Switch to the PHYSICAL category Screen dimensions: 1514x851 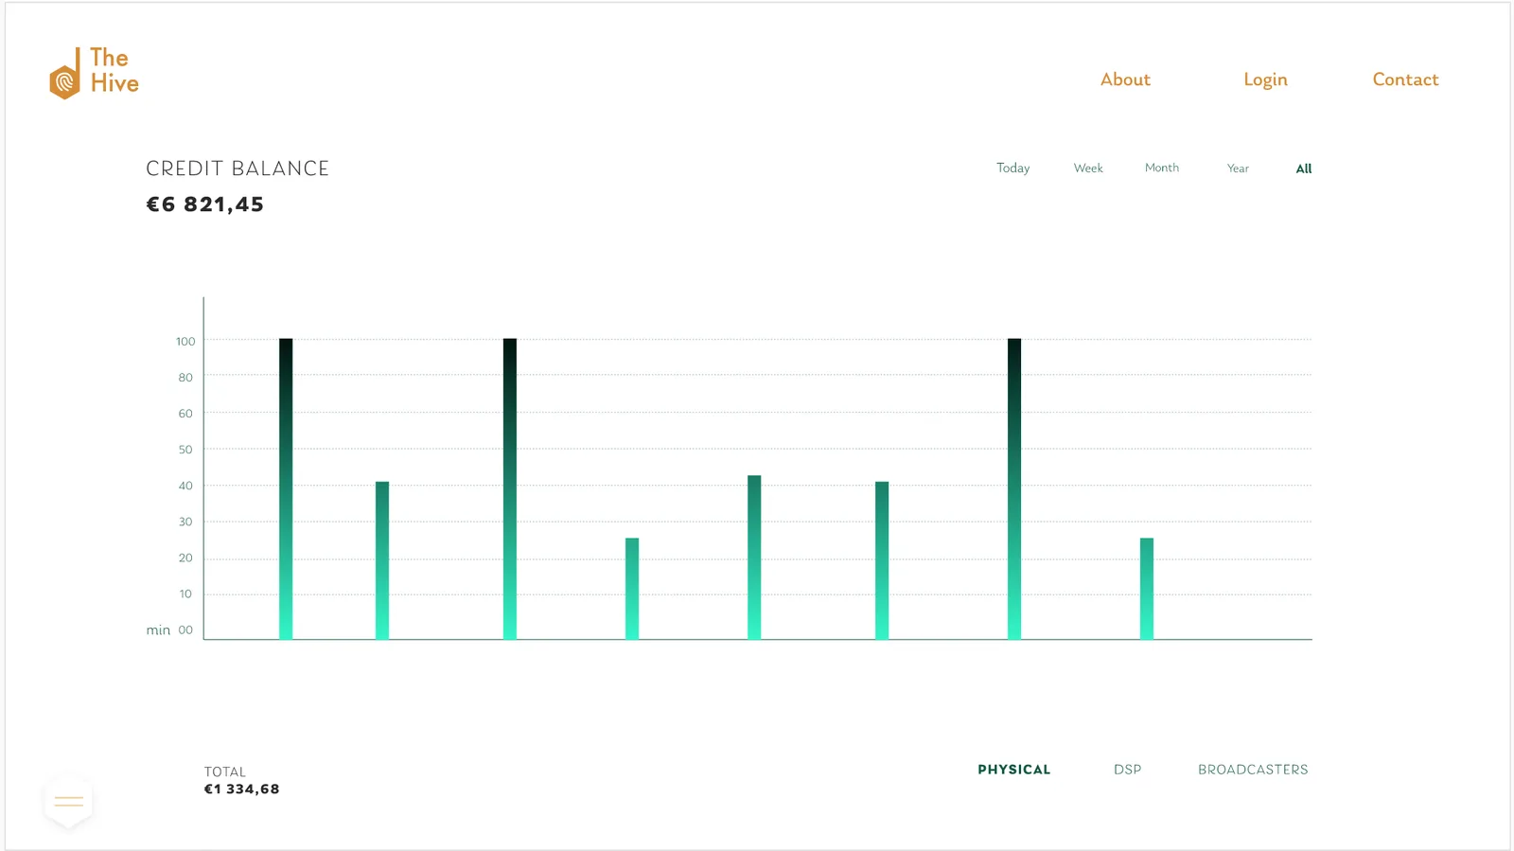point(1014,770)
